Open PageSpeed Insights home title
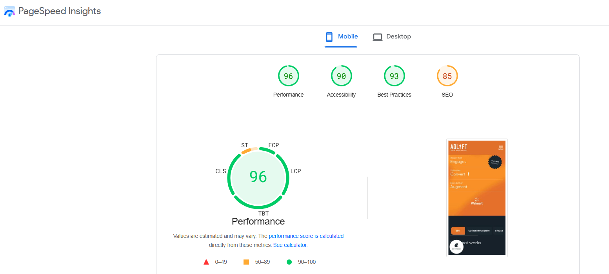 pos(60,11)
